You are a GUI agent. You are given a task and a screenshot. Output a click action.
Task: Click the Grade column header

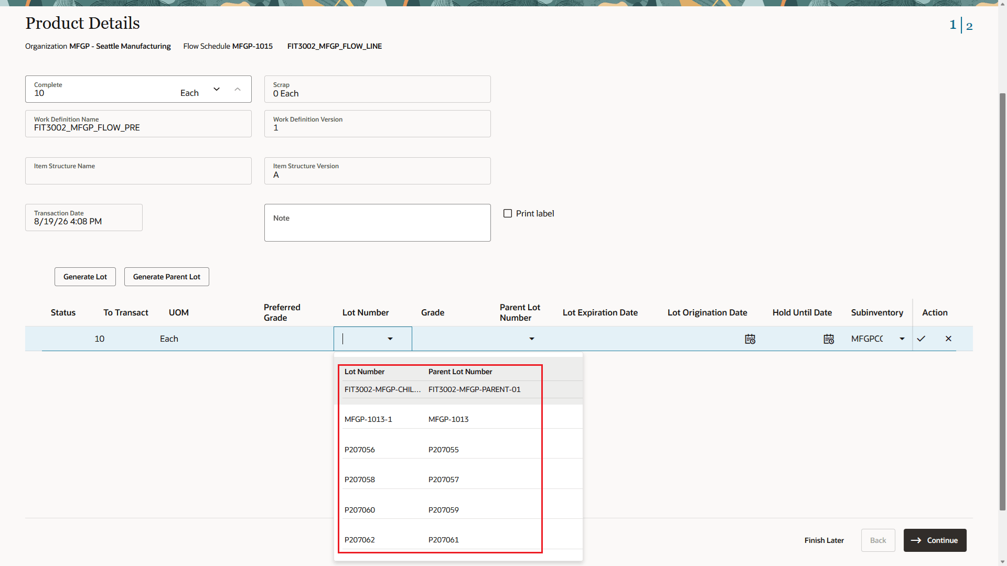433,312
